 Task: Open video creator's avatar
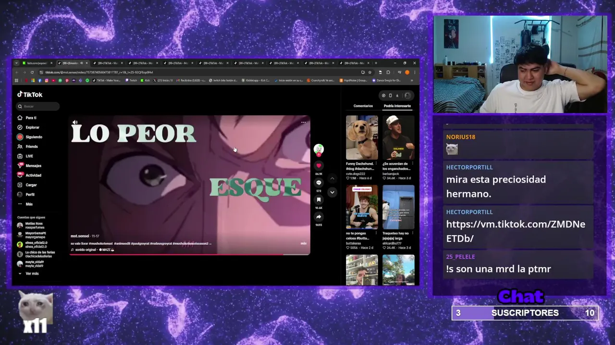coord(319,149)
